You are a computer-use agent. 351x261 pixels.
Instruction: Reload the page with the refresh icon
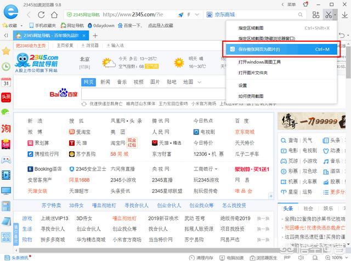[41, 15]
